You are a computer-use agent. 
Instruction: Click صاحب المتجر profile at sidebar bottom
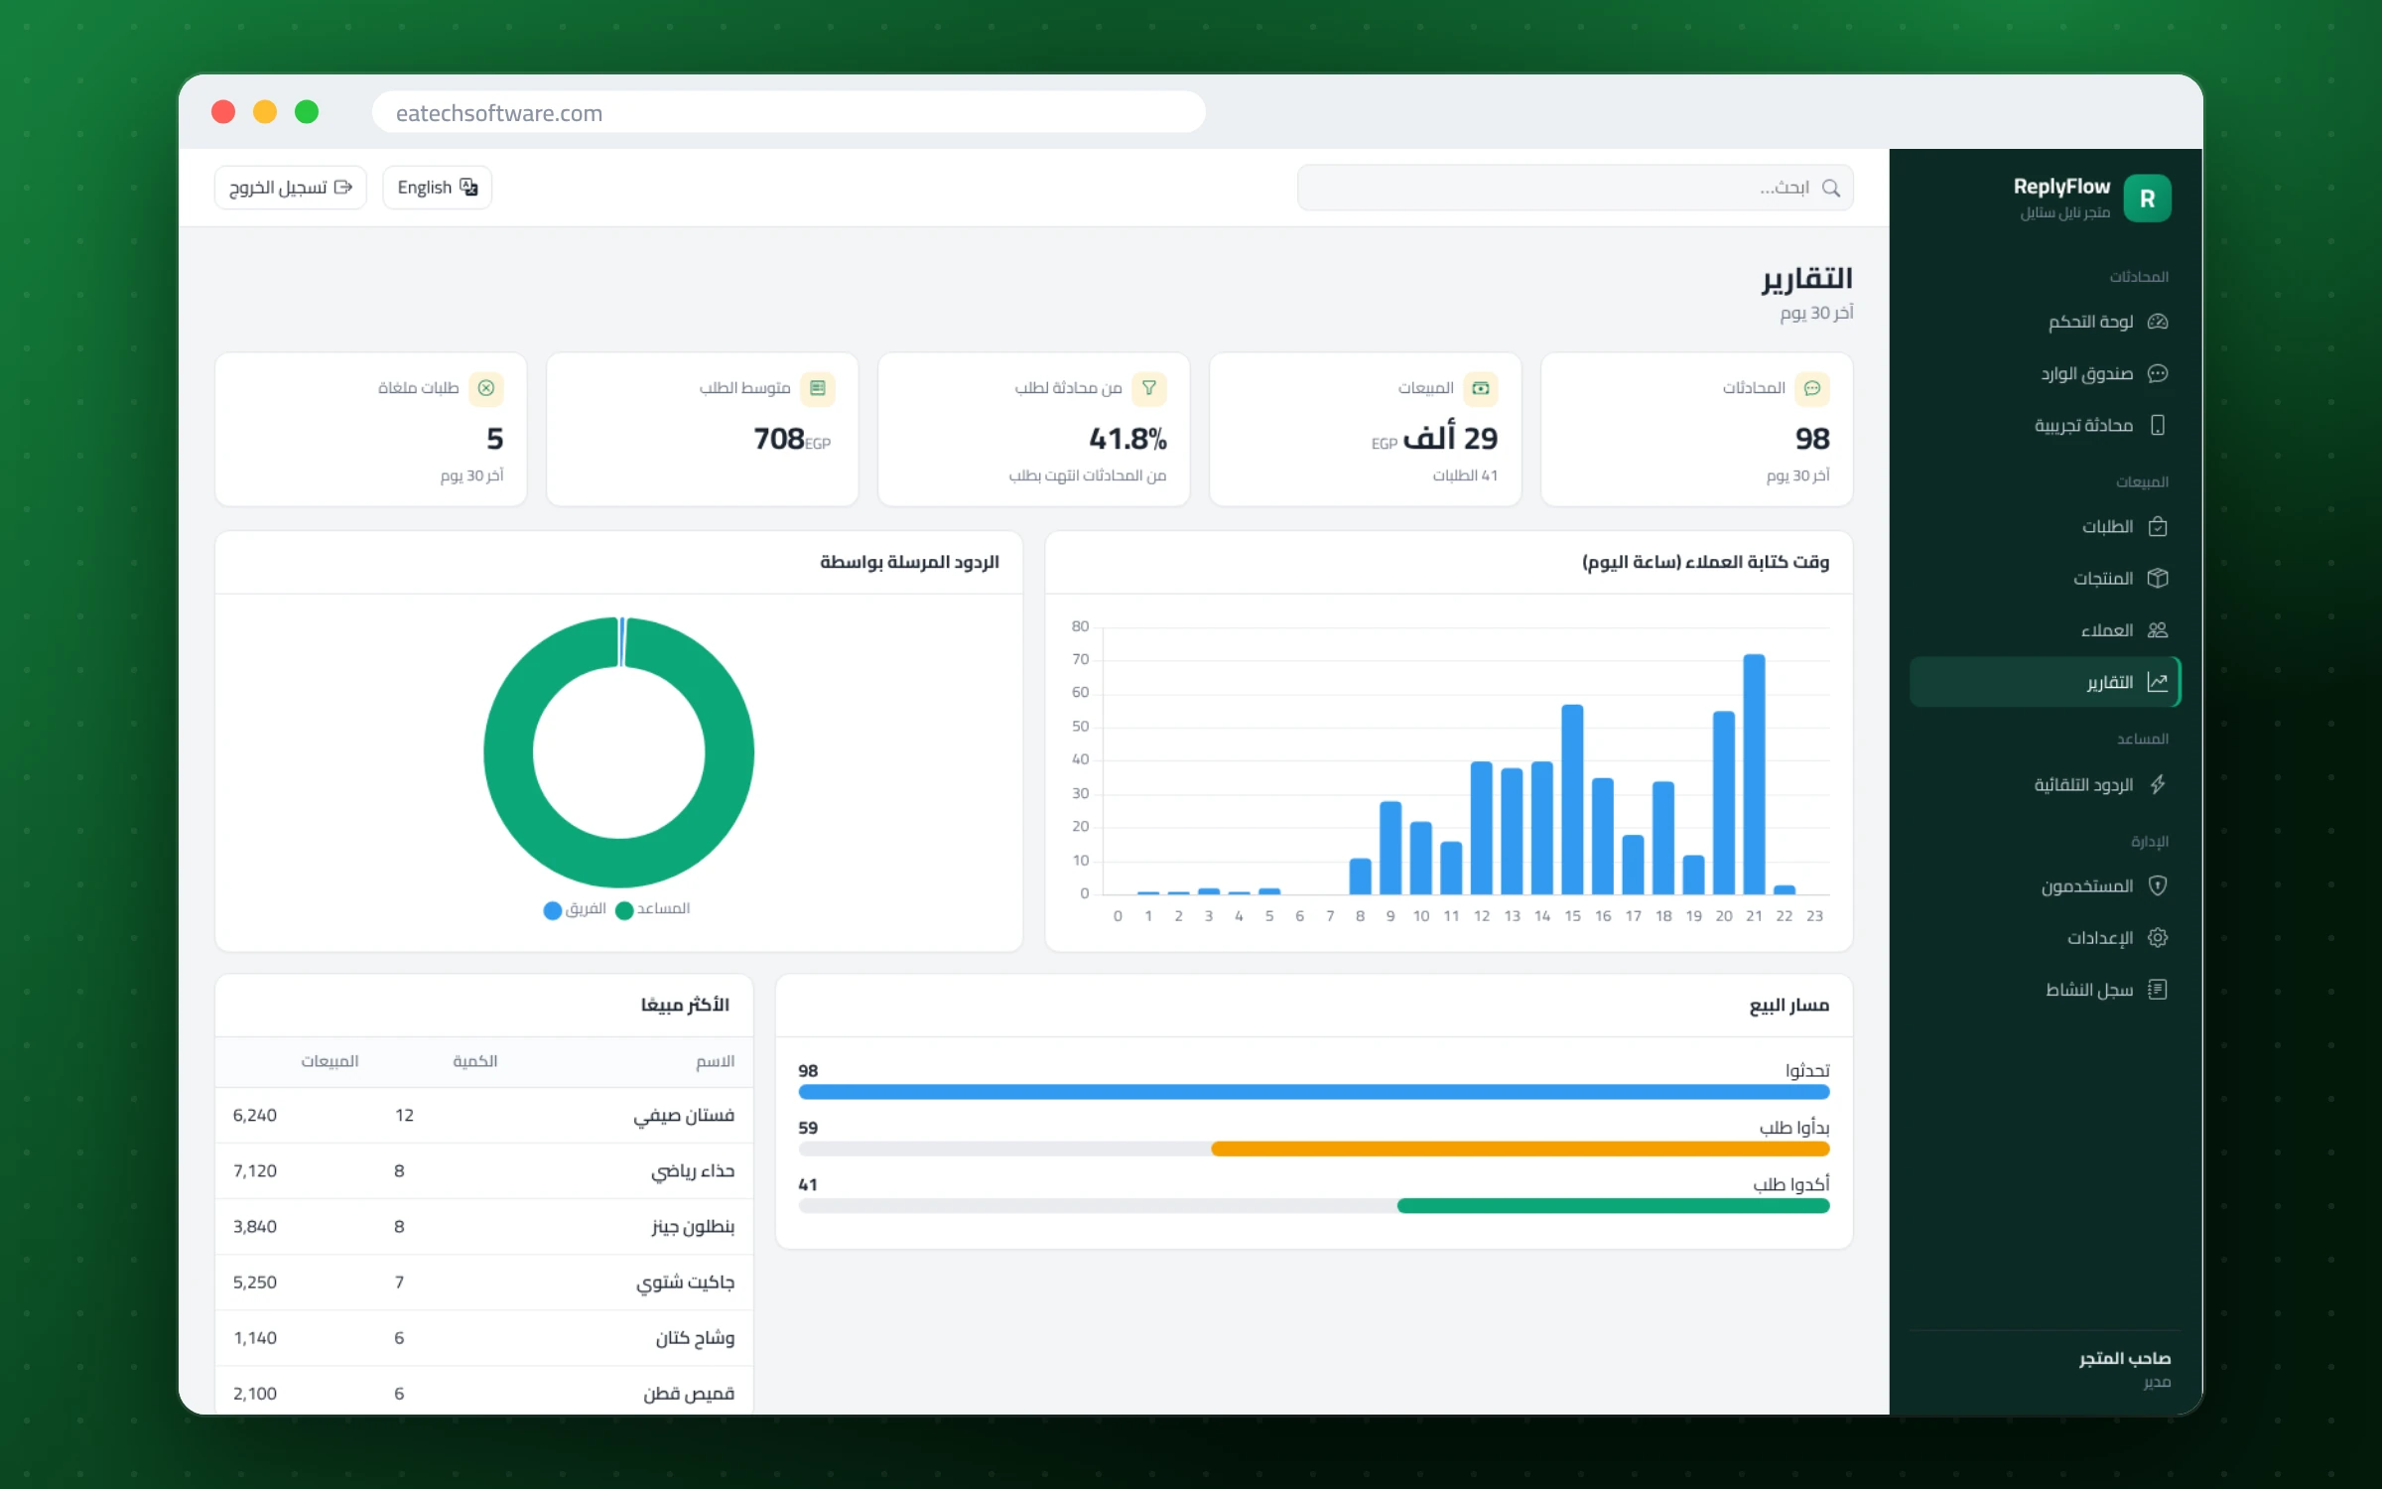pyautogui.click(x=2125, y=1368)
